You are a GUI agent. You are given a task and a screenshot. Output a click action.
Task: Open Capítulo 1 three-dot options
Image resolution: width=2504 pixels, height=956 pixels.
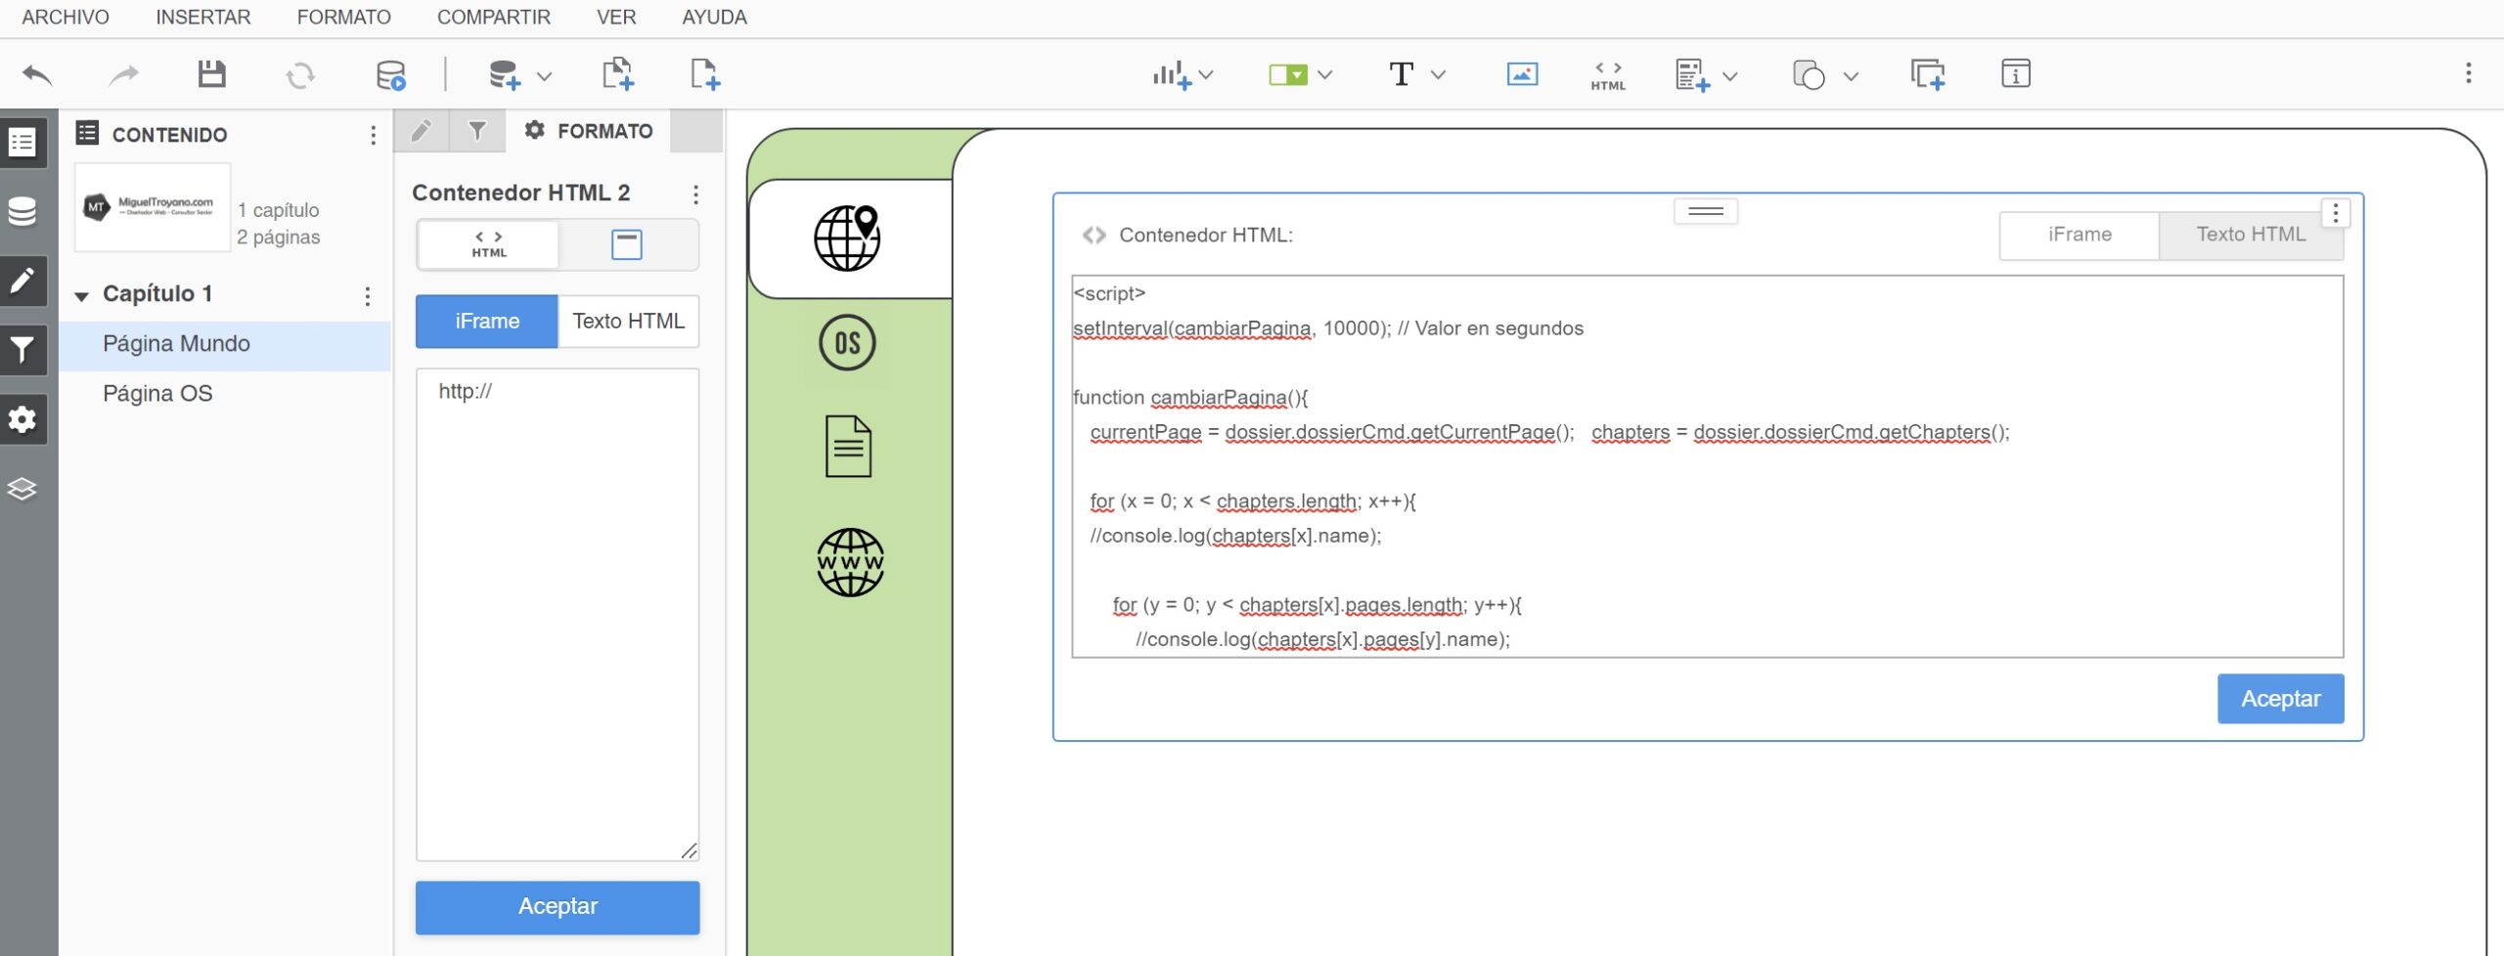coord(368,296)
